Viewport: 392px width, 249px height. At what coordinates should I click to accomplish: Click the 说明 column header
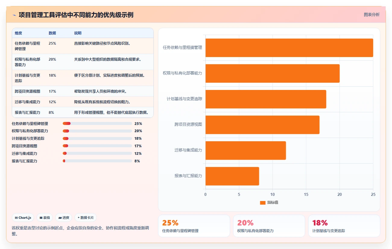(78, 33)
